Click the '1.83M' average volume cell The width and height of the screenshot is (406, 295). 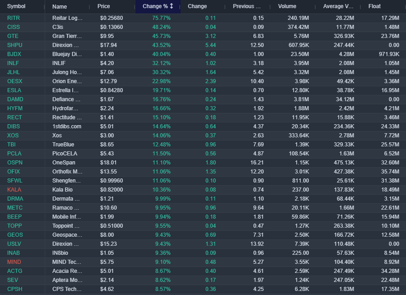click(346, 289)
